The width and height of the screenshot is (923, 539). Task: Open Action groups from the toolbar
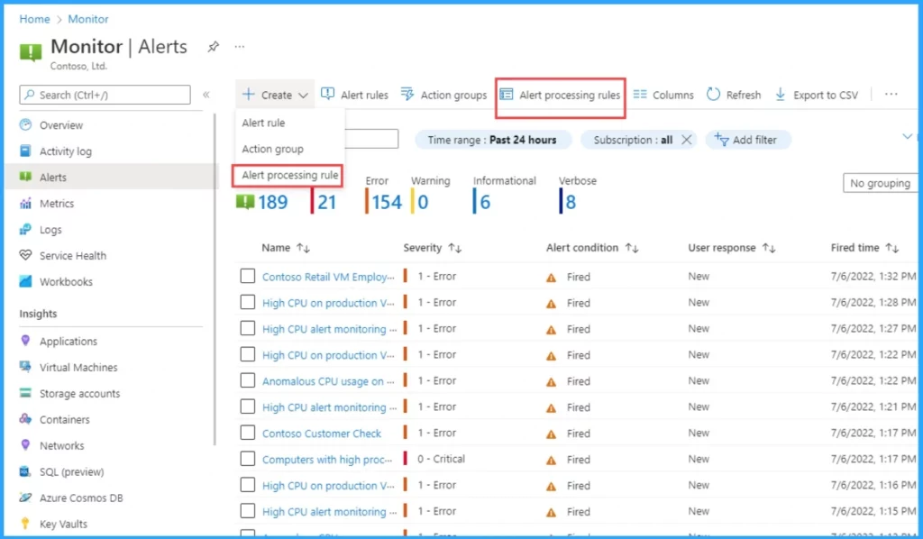click(x=443, y=95)
